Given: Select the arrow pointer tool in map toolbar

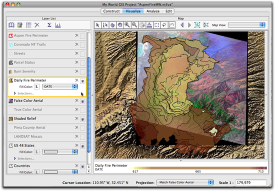Looking at the screenshot, I should coord(97,25).
